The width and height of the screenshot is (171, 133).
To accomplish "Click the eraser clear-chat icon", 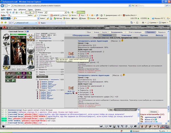I will pos(106,126).
